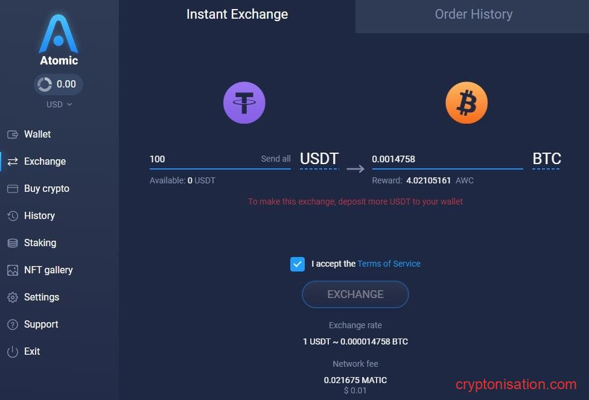This screenshot has height=400, width=589.
Task: Click the Exit power icon
Action: 12,352
